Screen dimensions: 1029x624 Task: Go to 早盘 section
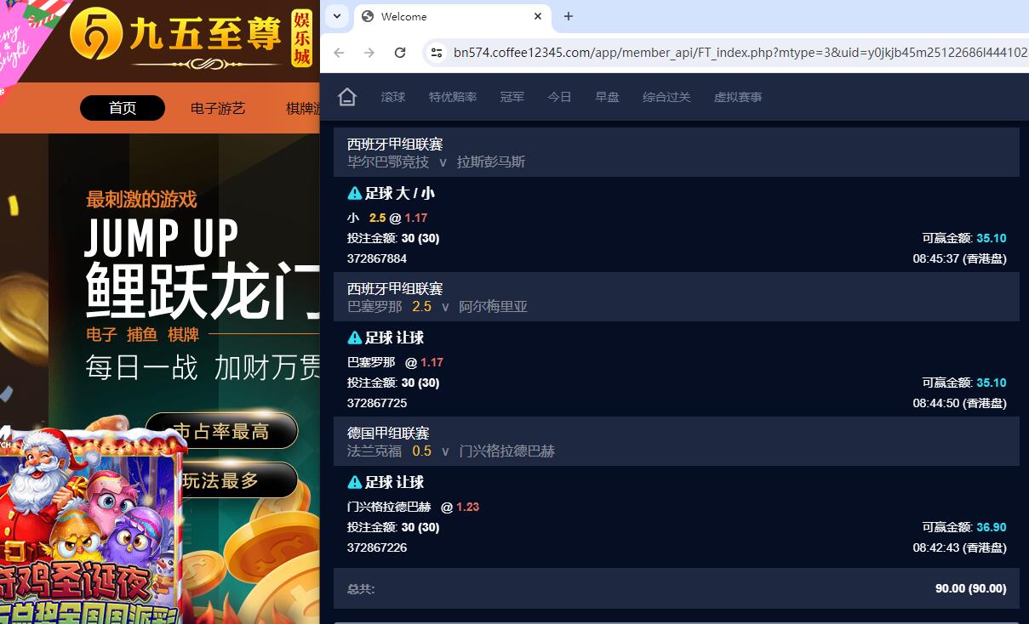607,97
